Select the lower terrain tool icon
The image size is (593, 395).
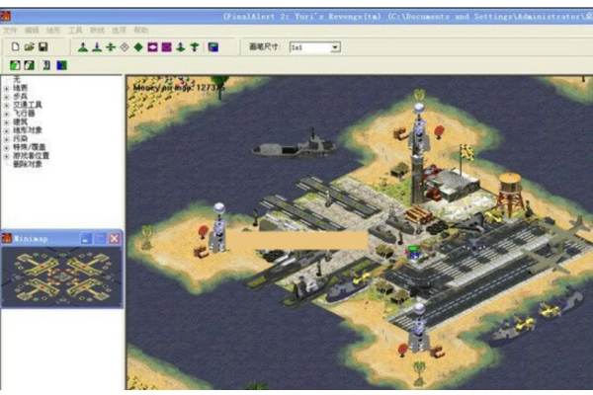[x=97, y=47]
